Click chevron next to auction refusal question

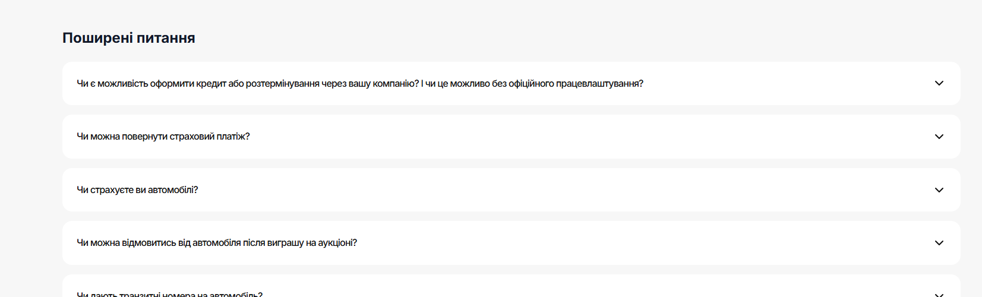click(x=939, y=243)
